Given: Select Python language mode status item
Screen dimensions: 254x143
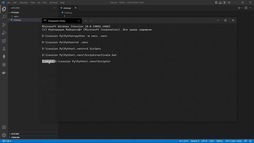Looking at the screenshot, I should click(219, 141).
